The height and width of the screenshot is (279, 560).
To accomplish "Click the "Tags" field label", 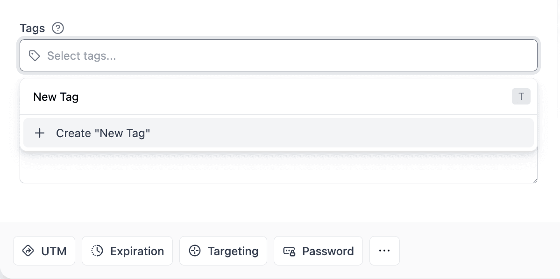I will 32,28.
